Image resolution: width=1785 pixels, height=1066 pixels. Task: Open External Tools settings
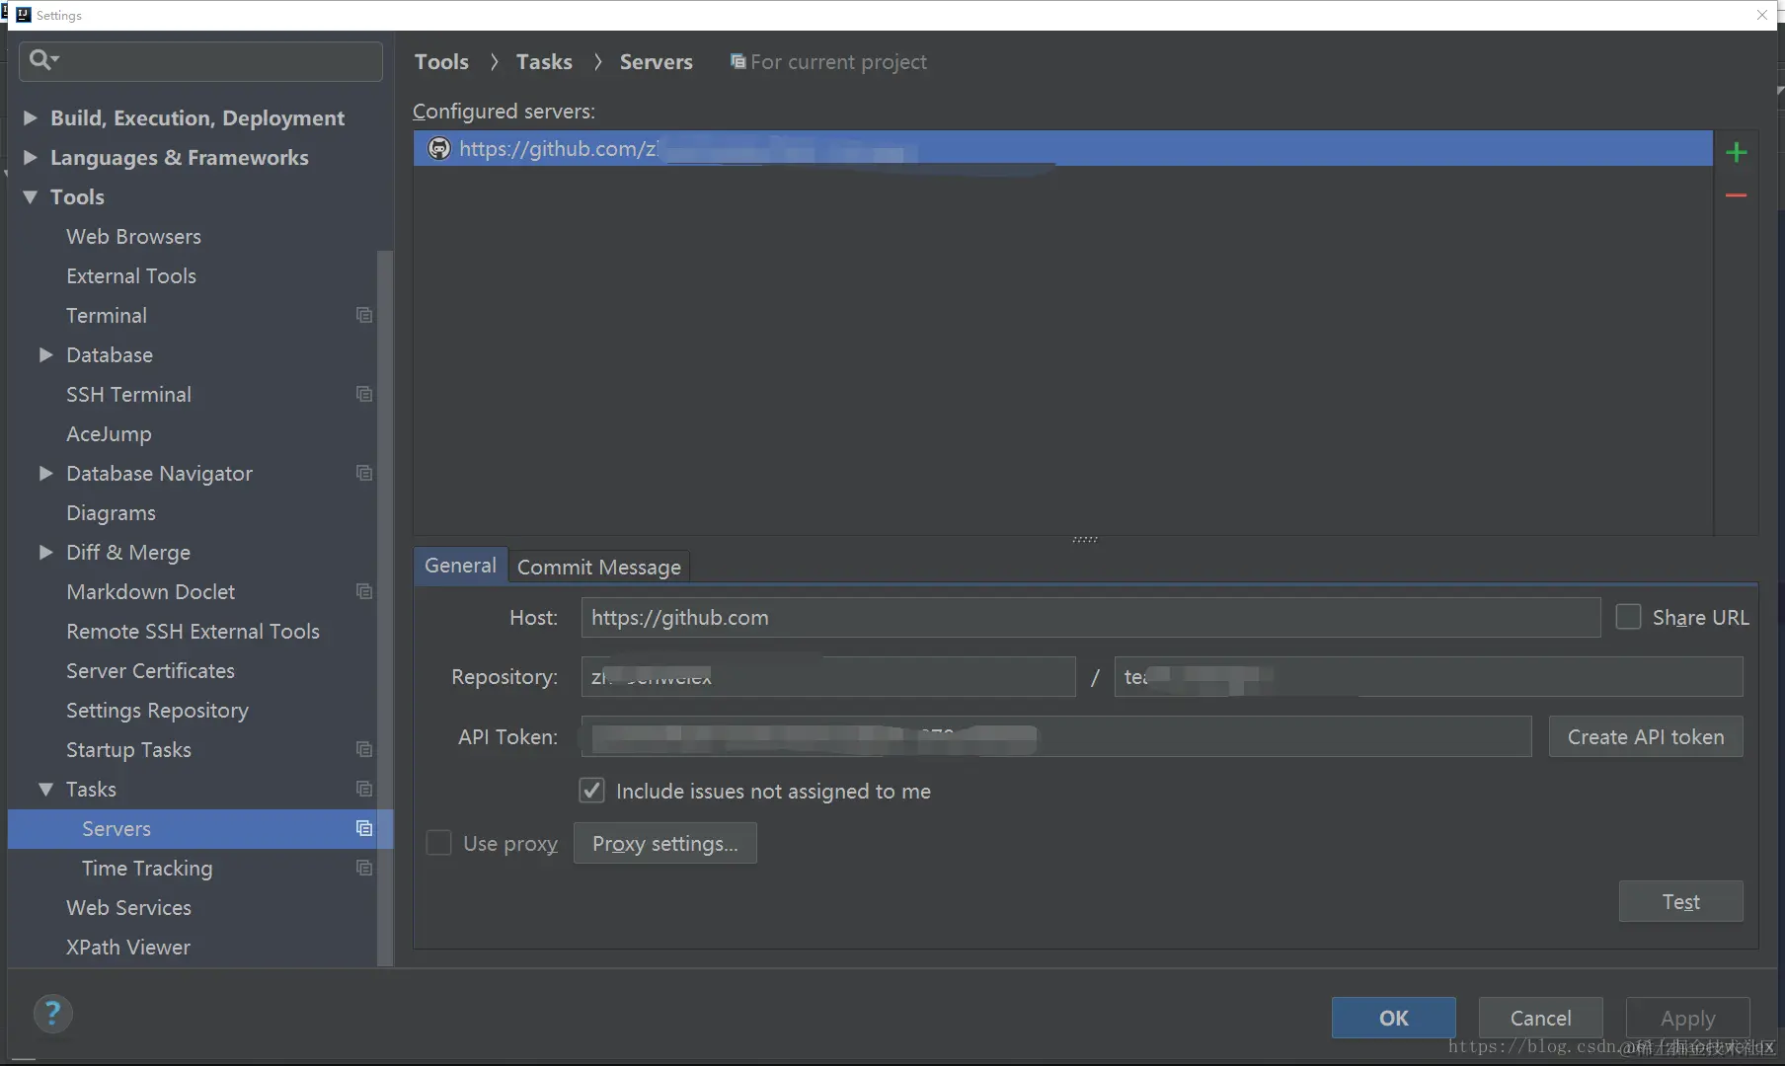point(131,275)
